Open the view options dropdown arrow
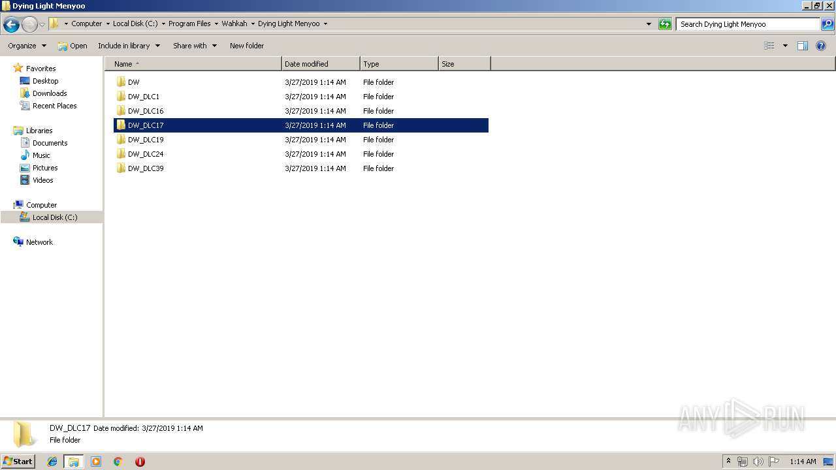Image resolution: width=836 pixels, height=470 pixels. pos(785,46)
